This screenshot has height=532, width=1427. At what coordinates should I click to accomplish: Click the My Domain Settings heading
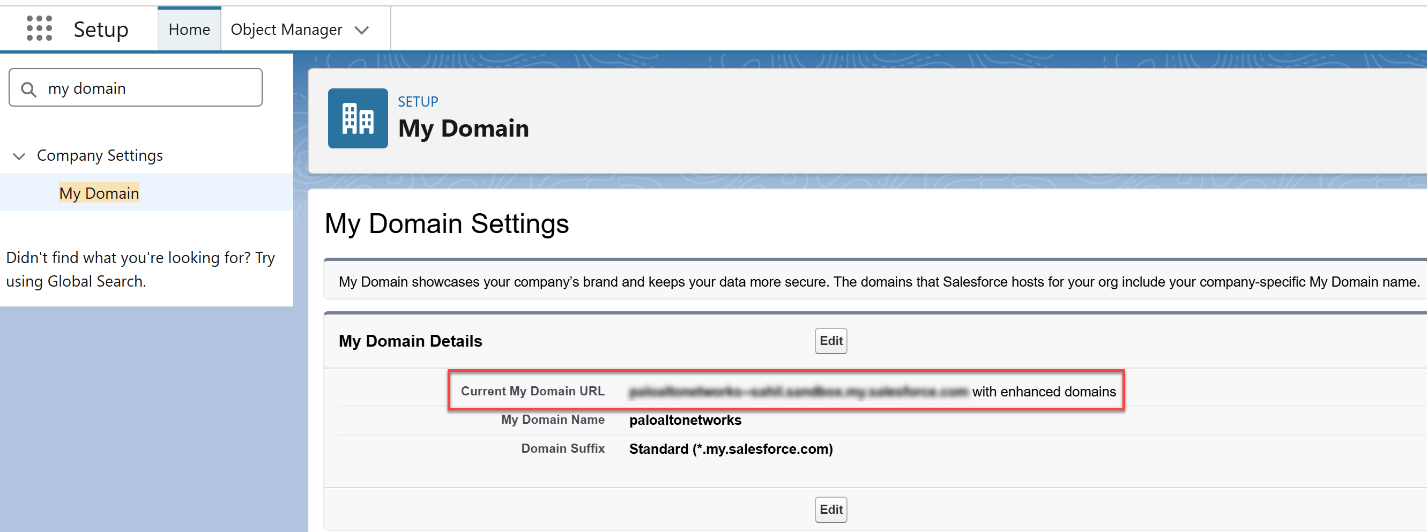click(447, 223)
